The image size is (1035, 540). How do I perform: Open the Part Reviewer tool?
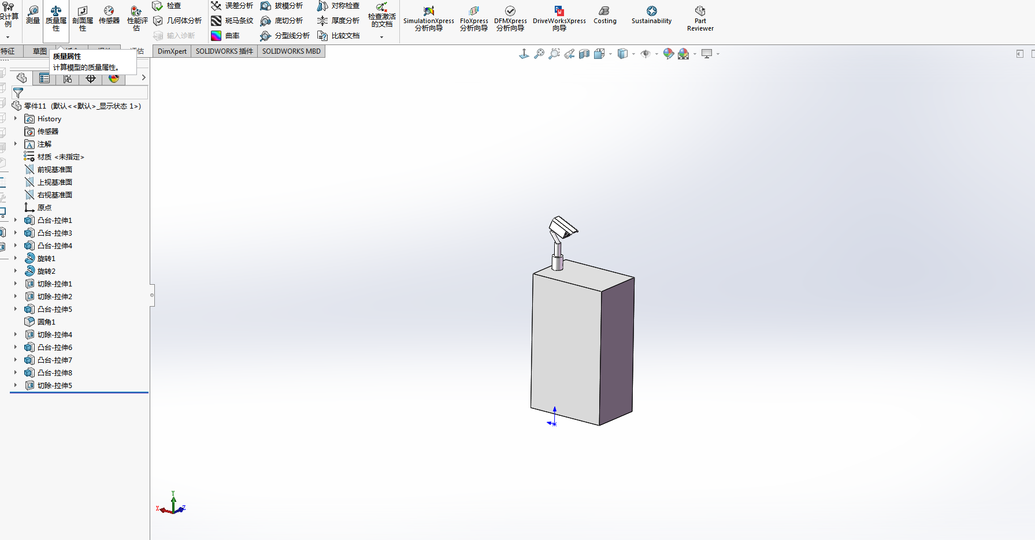tap(700, 18)
